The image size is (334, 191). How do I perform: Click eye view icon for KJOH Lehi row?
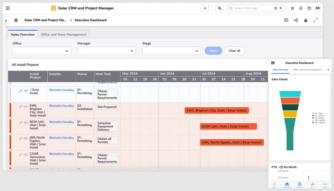26,123
